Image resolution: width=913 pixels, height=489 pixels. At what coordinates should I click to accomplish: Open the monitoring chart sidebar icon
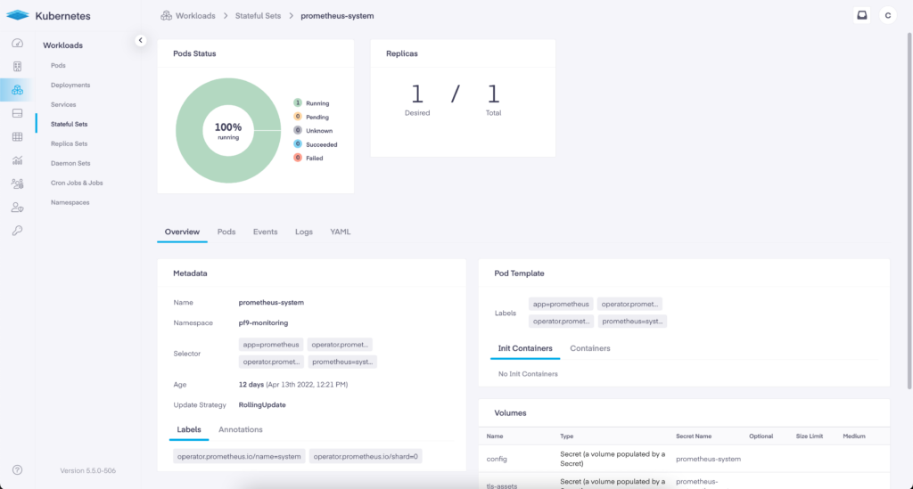point(18,160)
